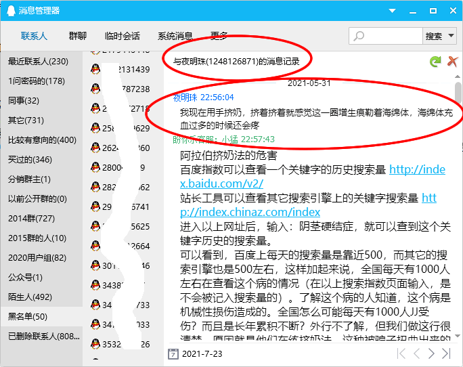Expand the 搜索 dropdown arrow
Screen dimensions: 463x367
pyautogui.click(x=451, y=36)
